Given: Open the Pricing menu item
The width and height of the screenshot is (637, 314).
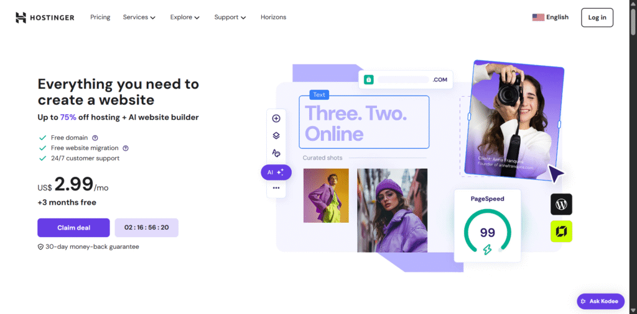Looking at the screenshot, I should [100, 17].
